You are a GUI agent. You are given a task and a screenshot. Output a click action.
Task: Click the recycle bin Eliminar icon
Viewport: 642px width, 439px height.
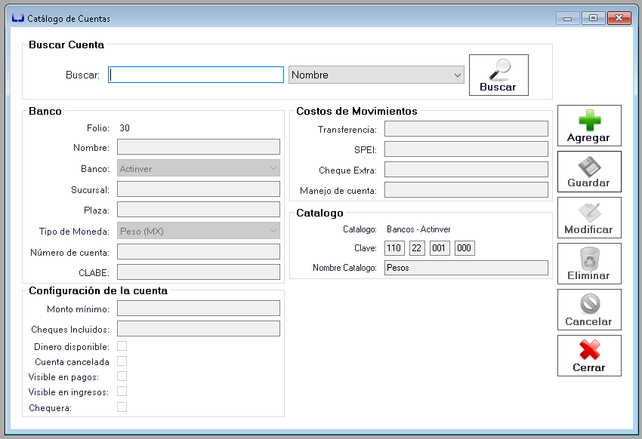point(589,258)
